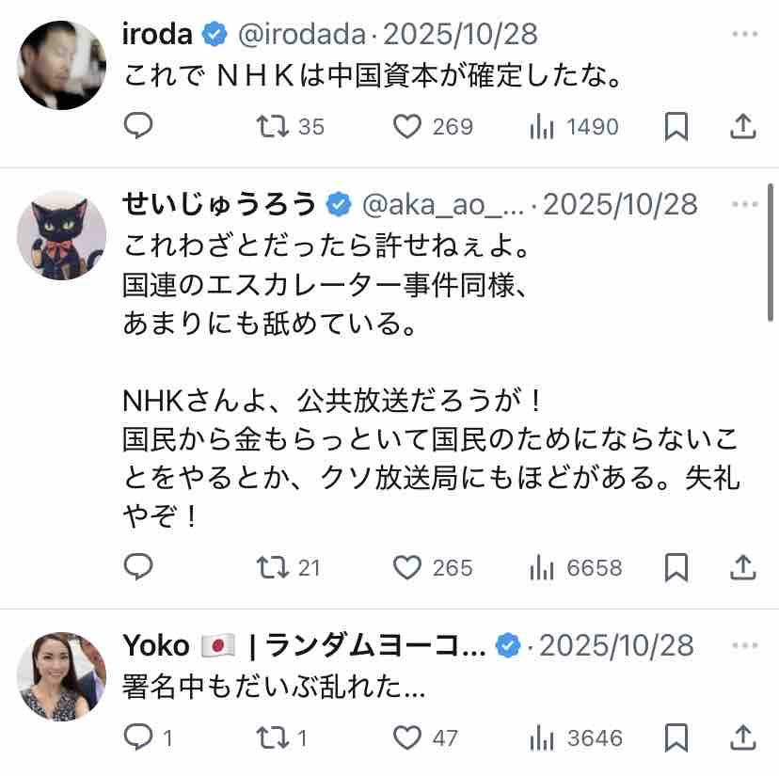Like iroda's tweet with 269 likes
Image resolution: width=779 pixels, height=776 pixels.
[x=433, y=126]
